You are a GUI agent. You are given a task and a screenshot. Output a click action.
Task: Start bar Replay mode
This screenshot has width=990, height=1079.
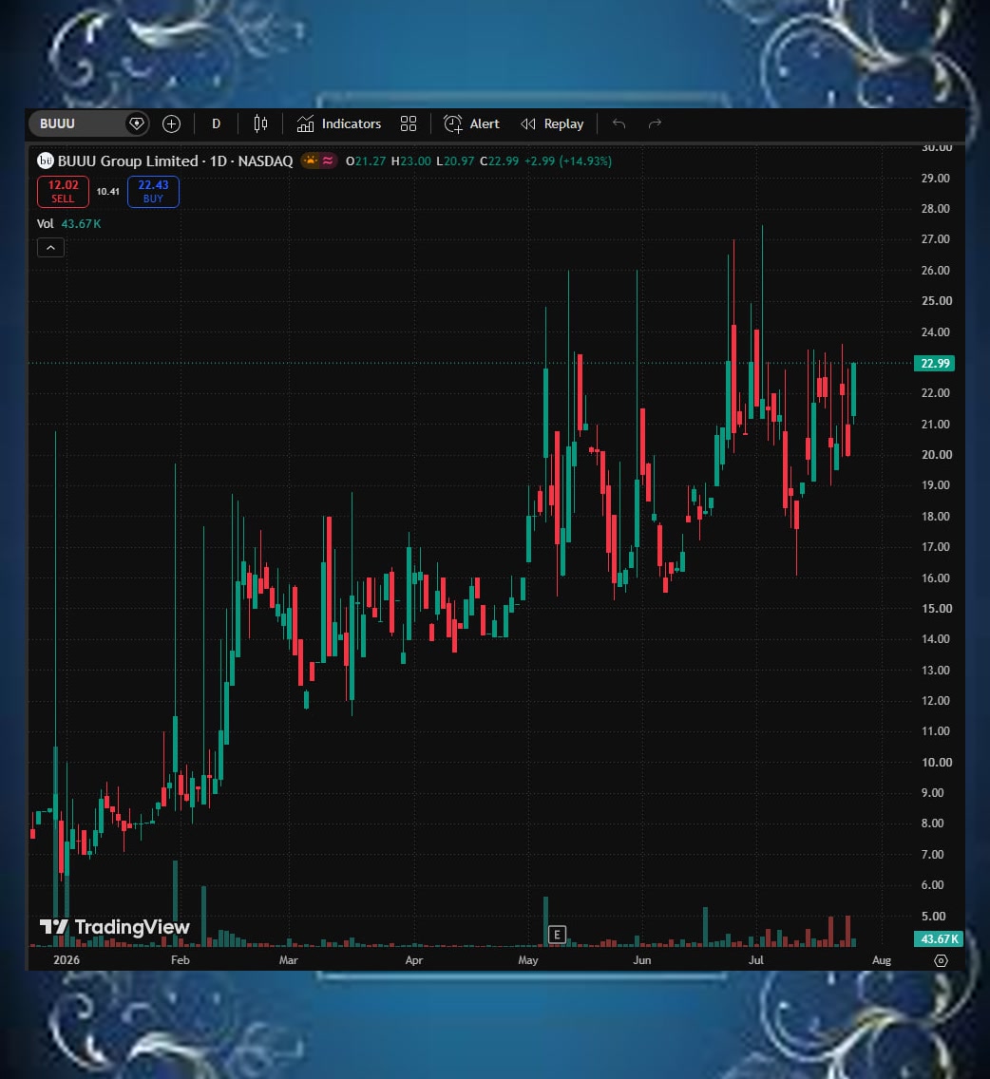point(552,123)
